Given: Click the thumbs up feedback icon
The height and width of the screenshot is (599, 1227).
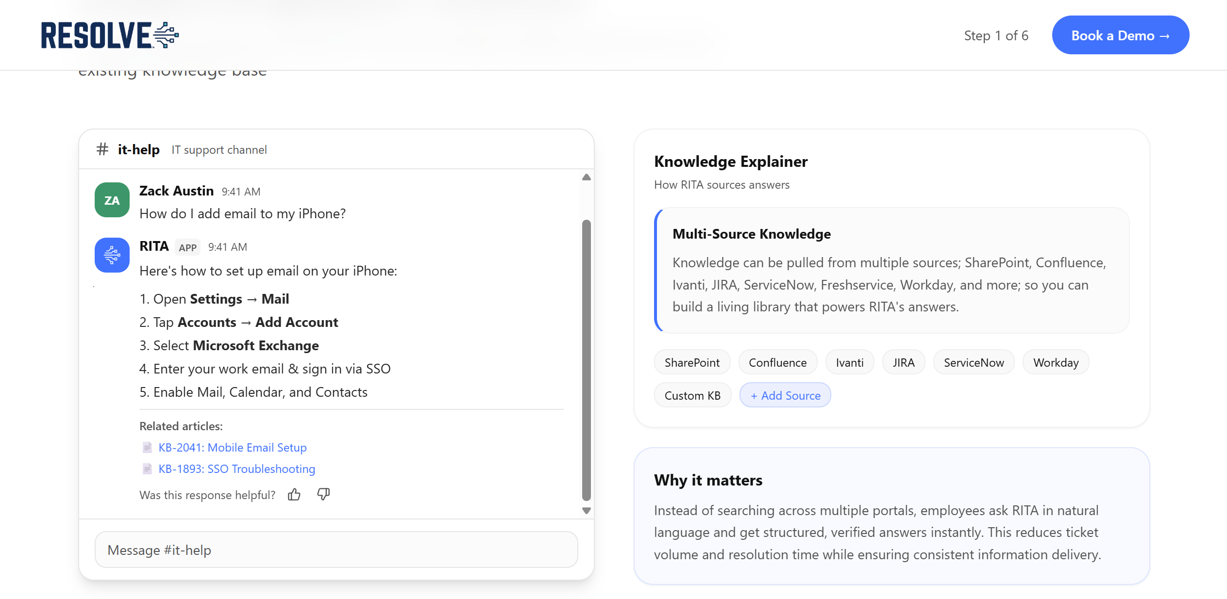Looking at the screenshot, I should click(294, 495).
